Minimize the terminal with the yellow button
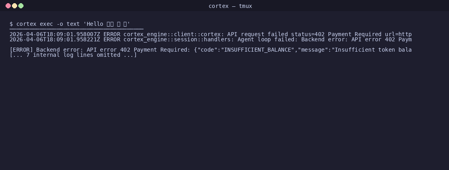 pos(14,6)
